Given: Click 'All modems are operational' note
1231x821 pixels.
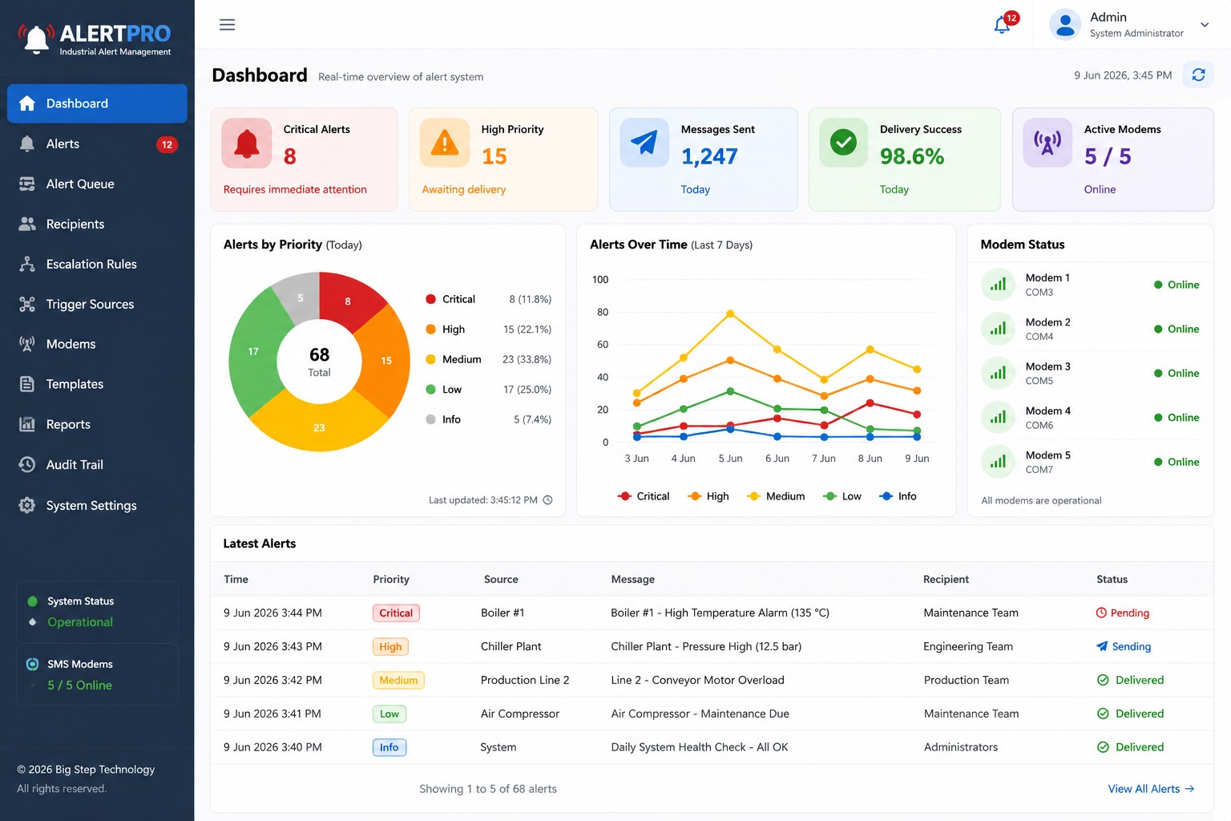Looking at the screenshot, I should coord(1041,501).
